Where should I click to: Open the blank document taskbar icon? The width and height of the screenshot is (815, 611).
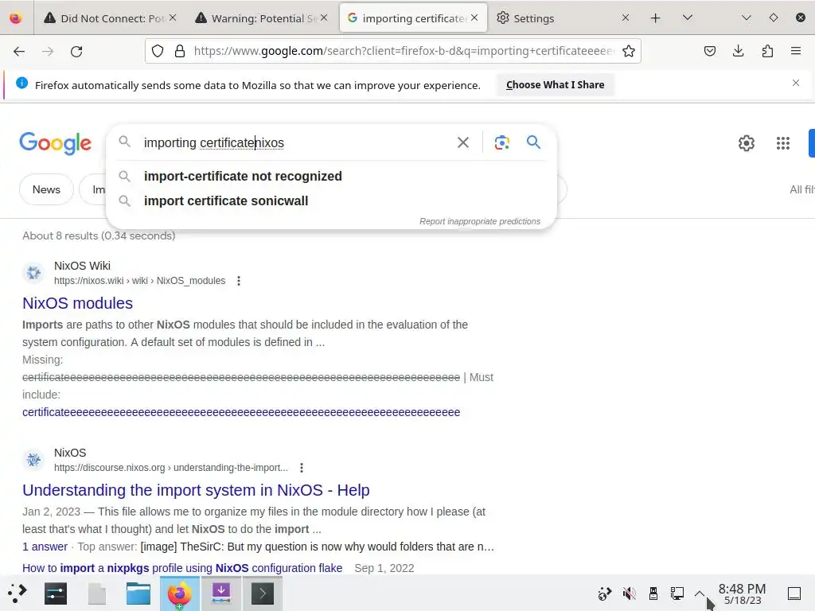point(96,593)
